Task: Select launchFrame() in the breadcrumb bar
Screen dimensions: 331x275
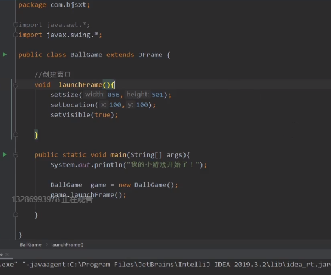Action: [x=68, y=245]
